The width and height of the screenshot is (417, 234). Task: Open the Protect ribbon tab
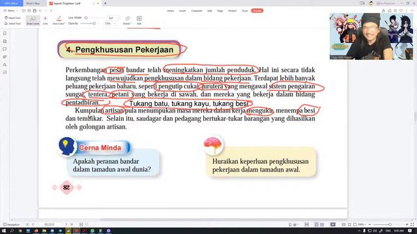coord(232,10)
